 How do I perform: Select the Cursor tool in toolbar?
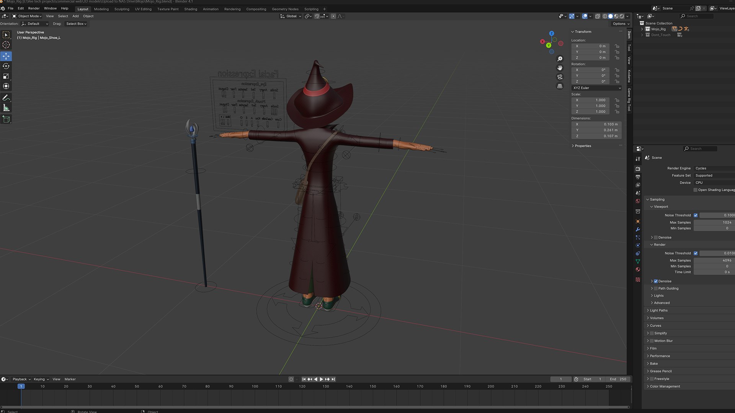[x=6, y=45]
